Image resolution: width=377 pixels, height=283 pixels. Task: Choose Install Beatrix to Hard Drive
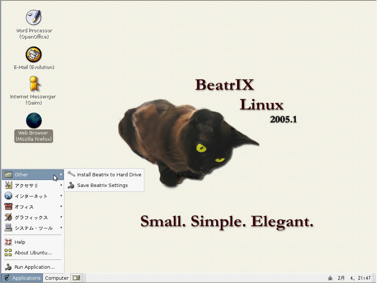pos(104,174)
